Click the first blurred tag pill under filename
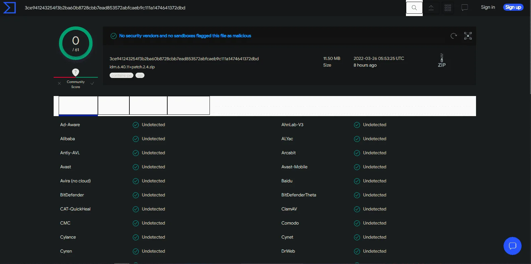The image size is (531, 264). click(x=121, y=75)
